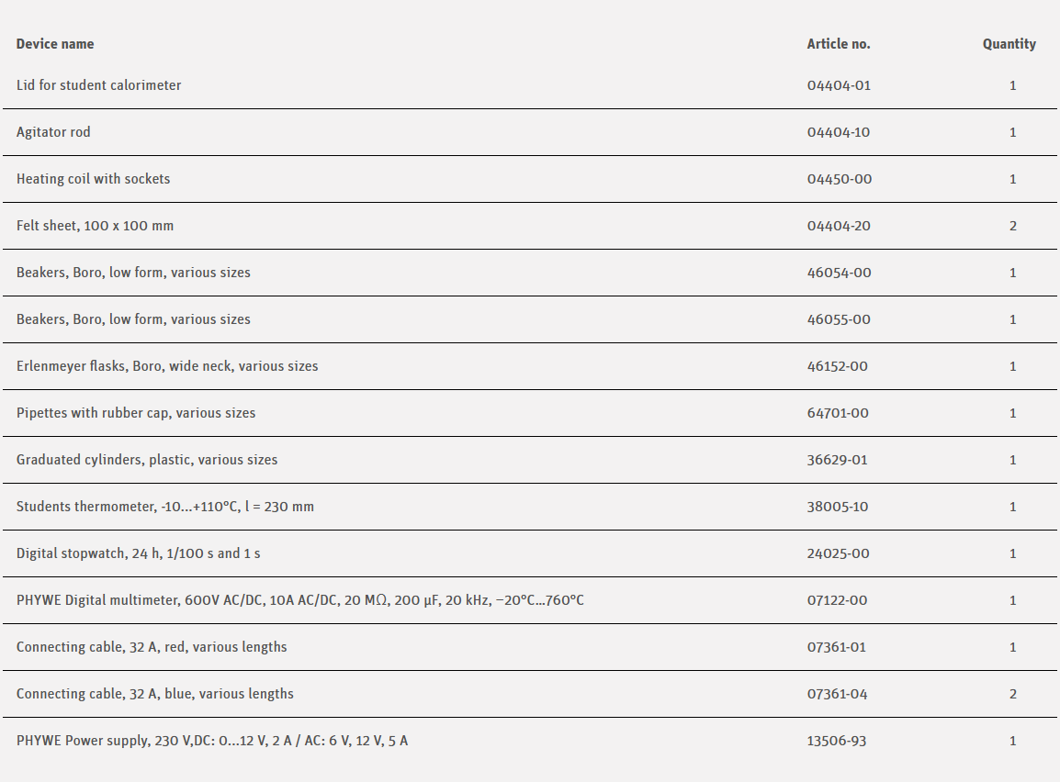Image resolution: width=1060 pixels, height=782 pixels.
Task: Click the Device name column header
Action: (55, 44)
